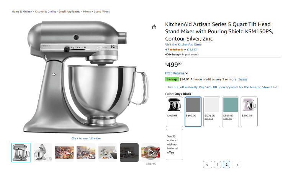Viewport: 288px width, 173px height.
Task: Open the star rating popover arrow
Action: [185, 50]
